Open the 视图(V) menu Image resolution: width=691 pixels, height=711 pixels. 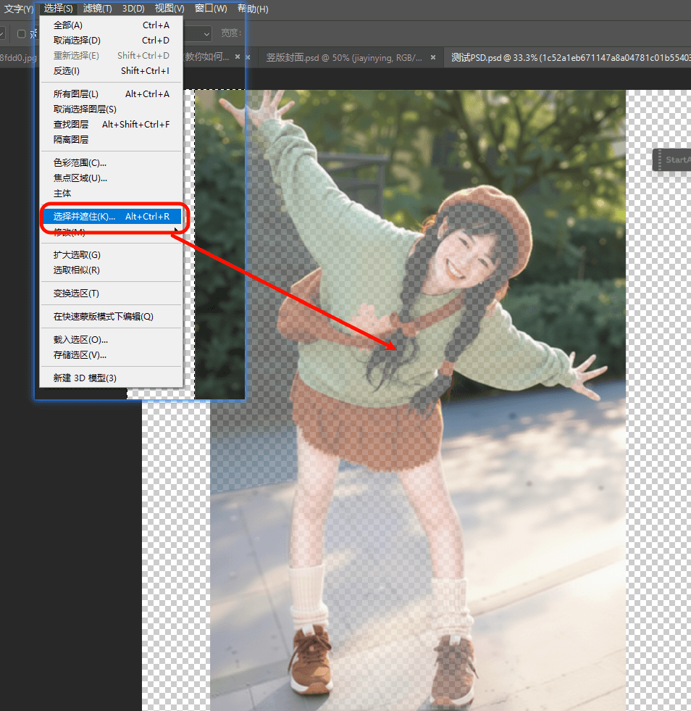pyautogui.click(x=169, y=9)
